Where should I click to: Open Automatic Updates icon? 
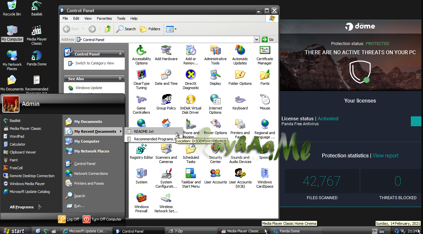(x=240, y=55)
